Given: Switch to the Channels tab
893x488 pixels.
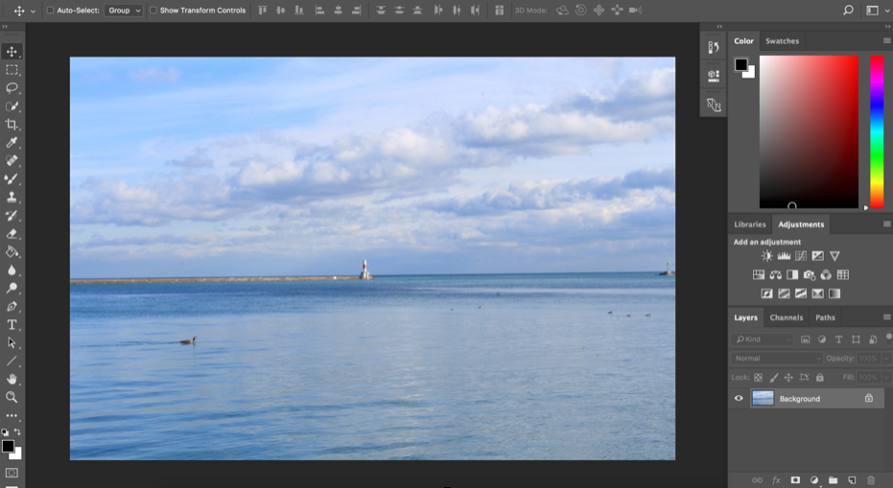Looking at the screenshot, I should tap(786, 317).
